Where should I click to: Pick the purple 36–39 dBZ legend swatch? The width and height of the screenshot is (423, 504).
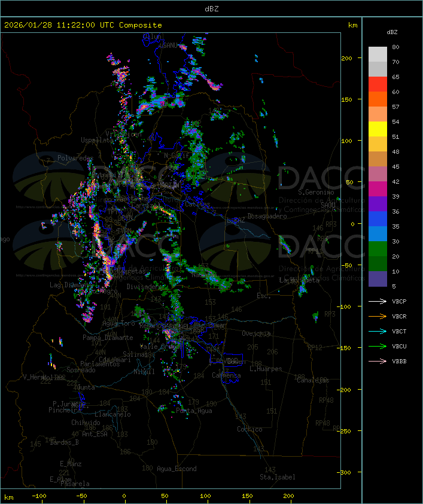[378, 204]
